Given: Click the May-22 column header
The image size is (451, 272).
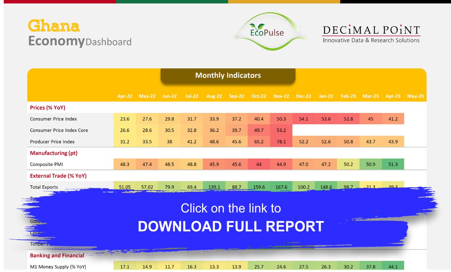Looking at the screenshot, I should (x=147, y=96).
